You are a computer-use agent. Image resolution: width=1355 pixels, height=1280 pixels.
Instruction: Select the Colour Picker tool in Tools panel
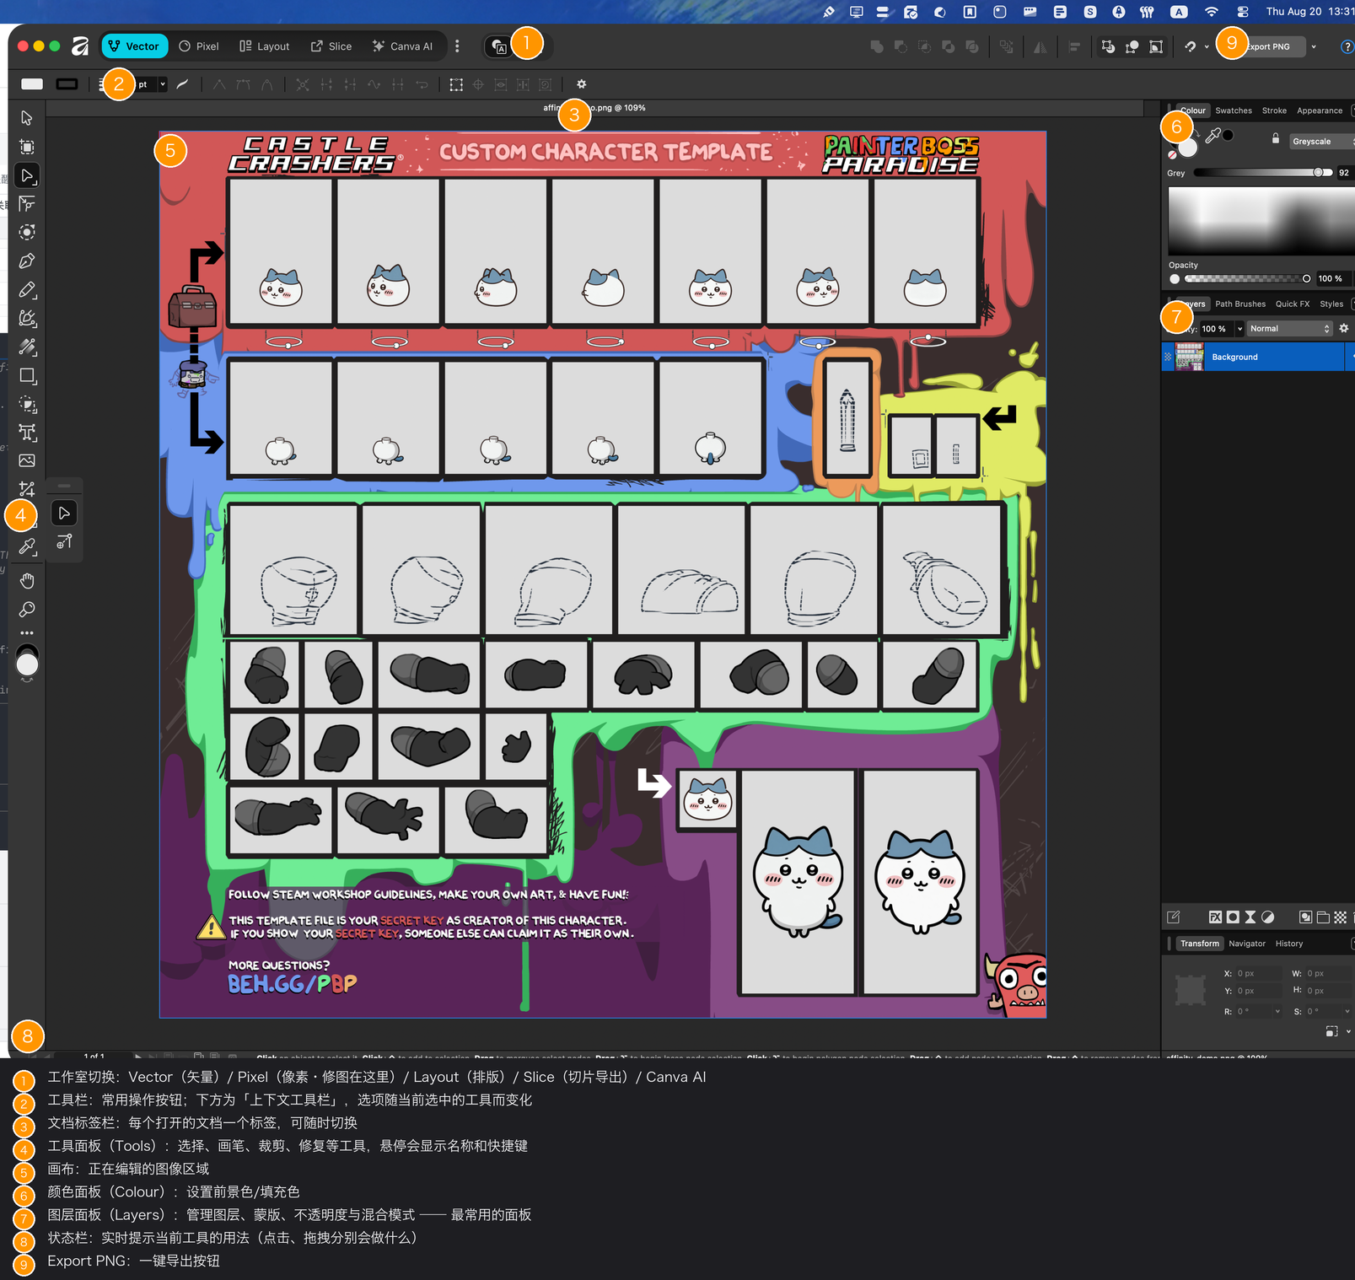click(x=27, y=546)
